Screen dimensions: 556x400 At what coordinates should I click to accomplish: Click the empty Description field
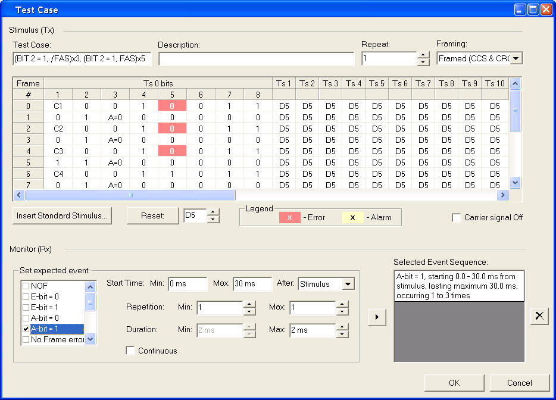click(257, 59)
